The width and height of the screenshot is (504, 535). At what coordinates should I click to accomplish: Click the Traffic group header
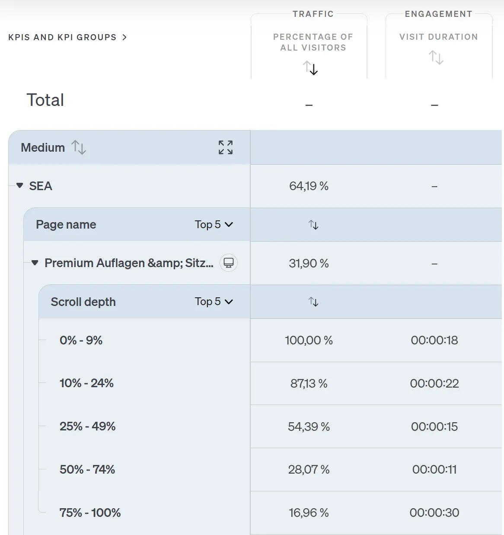click(x=313, y=14)
